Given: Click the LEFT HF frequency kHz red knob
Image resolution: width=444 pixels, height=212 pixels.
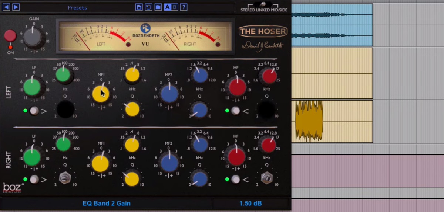Looking at the screenshot, I should tap(269, 76).
